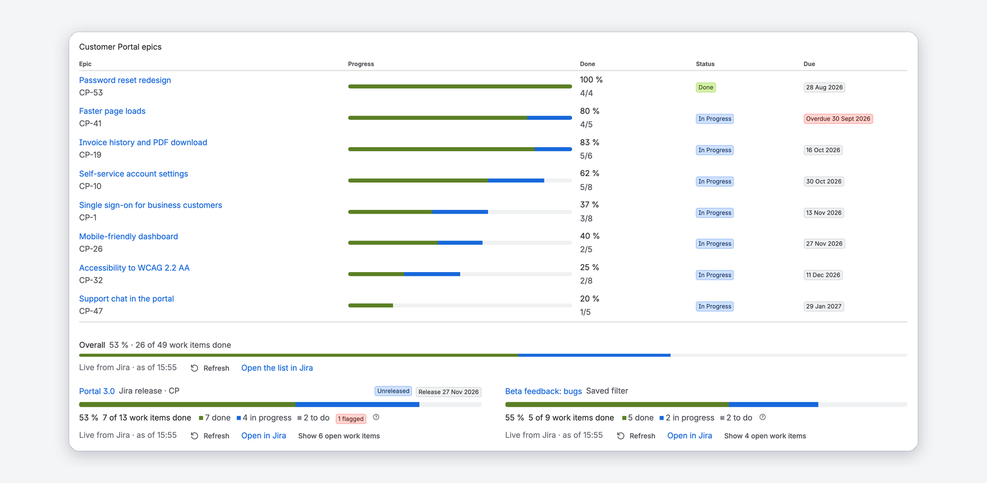Screen dimensions: 987x483
Task: Click the Release 27 Nov 2026 badge
Action: point(448,392)
